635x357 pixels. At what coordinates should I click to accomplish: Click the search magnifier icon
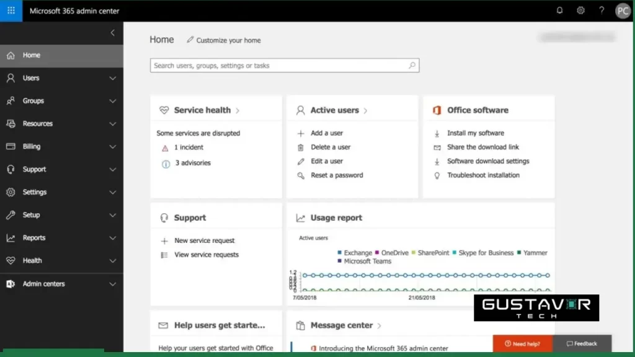[x=412, y=65]
